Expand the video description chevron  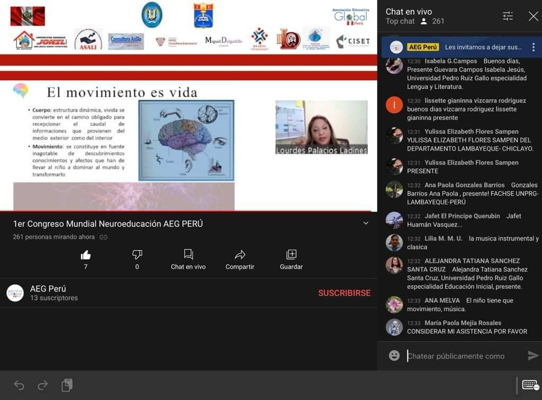[366, 224]
